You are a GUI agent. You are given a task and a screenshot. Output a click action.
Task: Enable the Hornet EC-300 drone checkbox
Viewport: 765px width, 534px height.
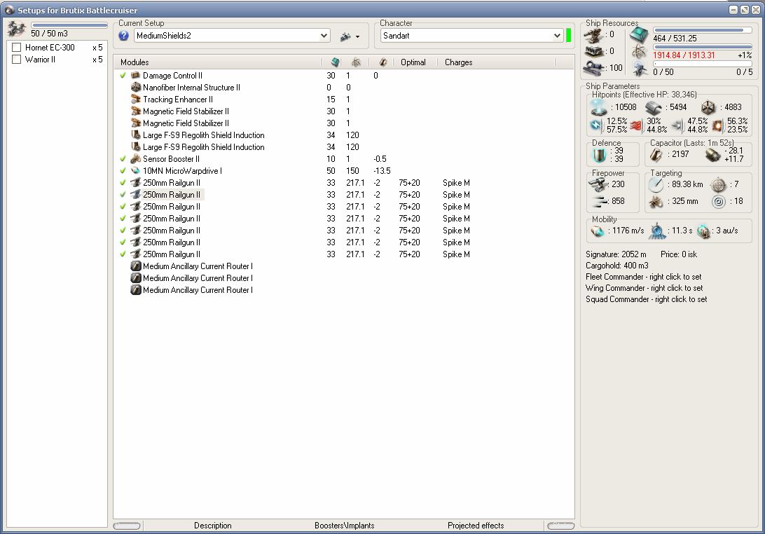(17, 48)
